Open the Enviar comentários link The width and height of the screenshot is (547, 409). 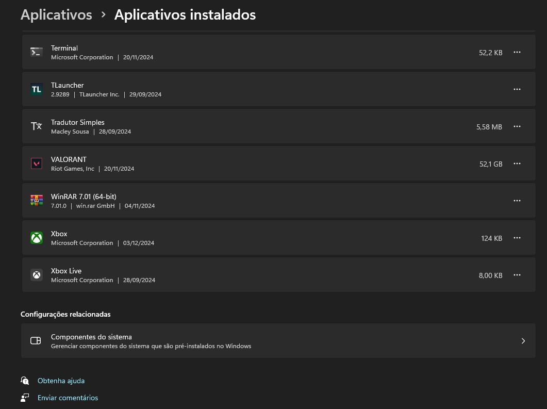(x=68, y=398)
